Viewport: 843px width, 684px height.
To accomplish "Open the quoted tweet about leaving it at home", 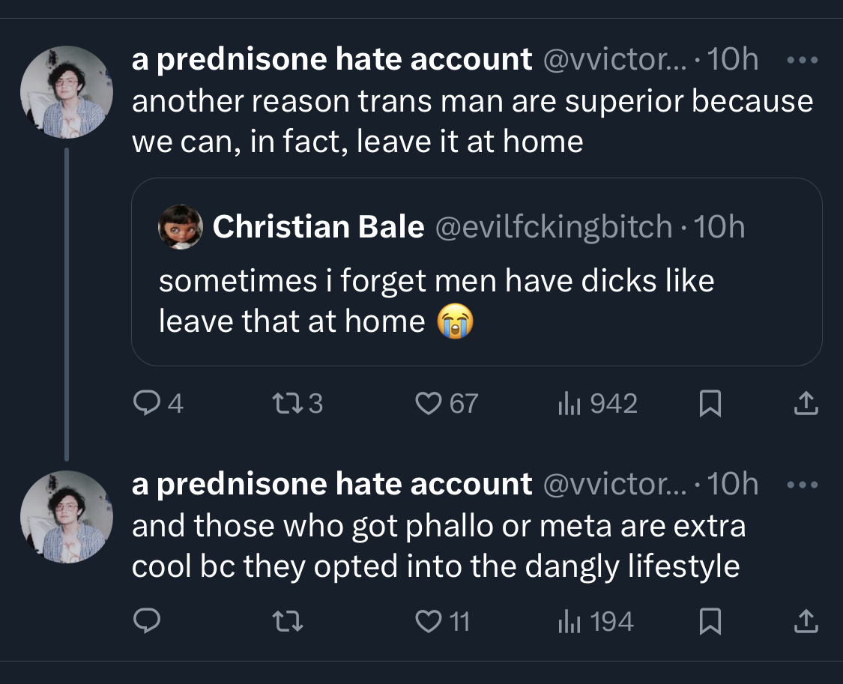I will click(x=477, y=272).
